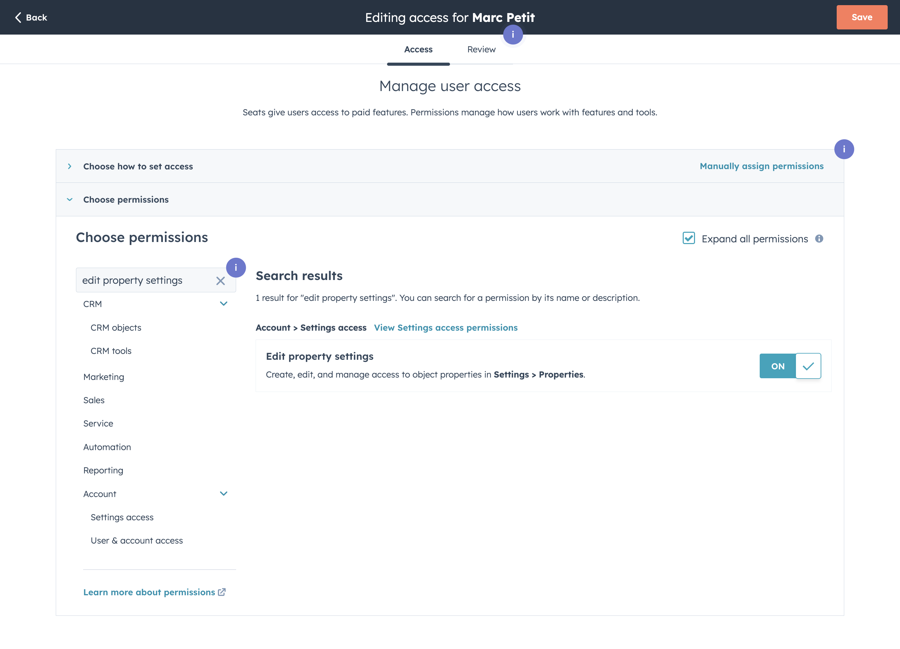Click Manually assign permissions link
Screen dimensions: 900x649
tap(761, 166)
